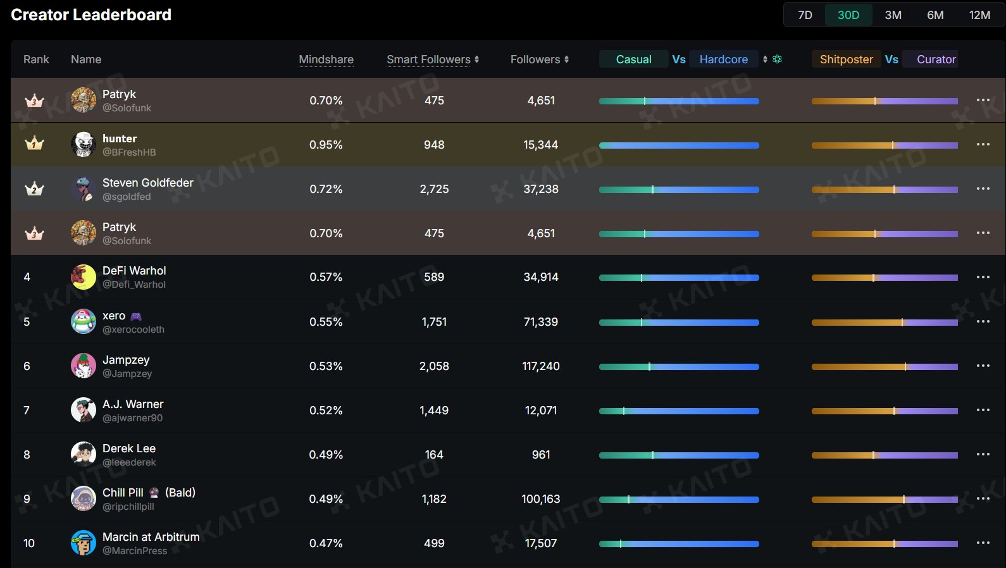Click the name Marcin at Arbitrum
The height and width of the screenshot is (568, 1006).
151,537
